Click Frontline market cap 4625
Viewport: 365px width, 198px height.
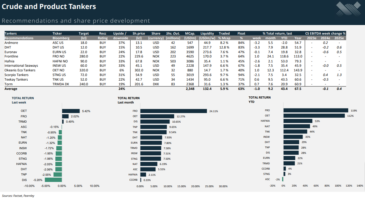tap(190, 57)
